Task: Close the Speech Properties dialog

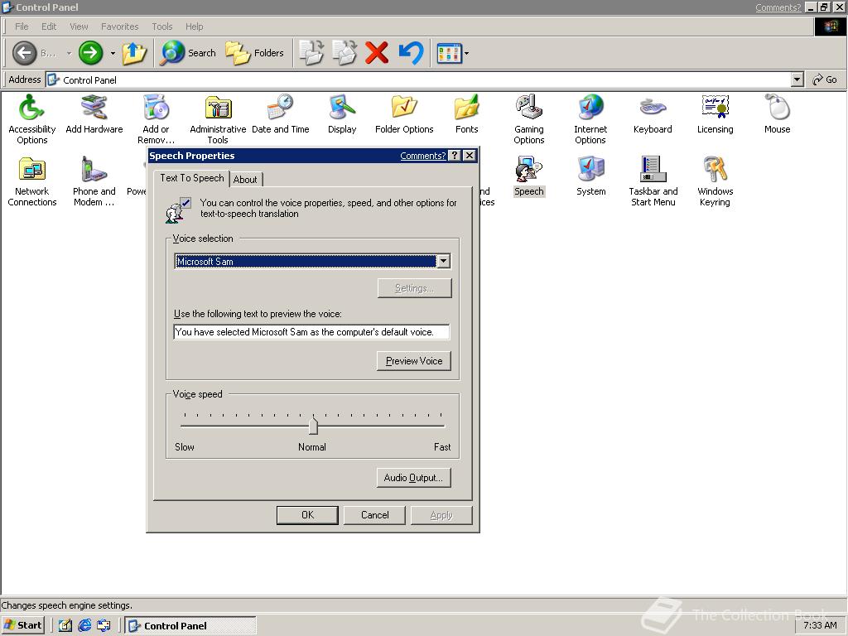Action: click(470, 156)
